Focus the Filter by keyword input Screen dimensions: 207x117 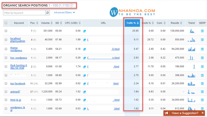(24, 13)
